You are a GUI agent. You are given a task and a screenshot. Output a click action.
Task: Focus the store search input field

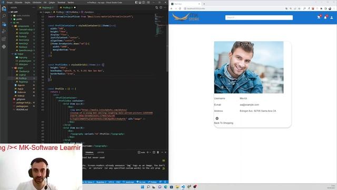(259, 17)
